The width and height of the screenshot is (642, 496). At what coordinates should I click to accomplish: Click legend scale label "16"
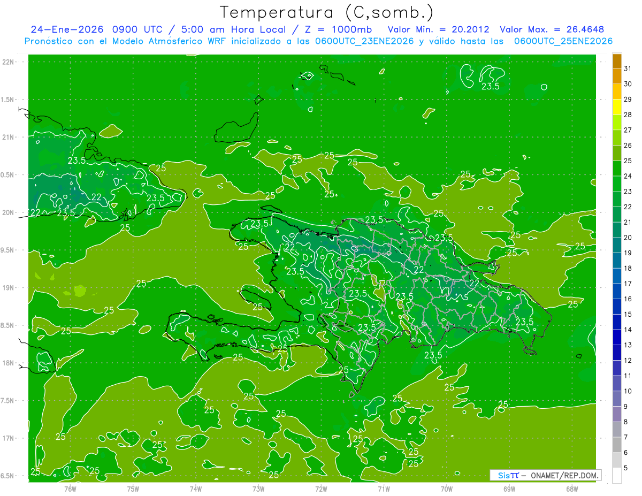point(628,299)
